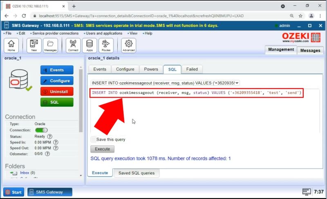Go back in the browser
The width and height of the screenshot is (327, 199).
(x=7, y=16)
